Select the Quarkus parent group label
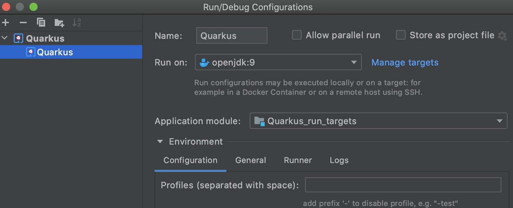Screen dimensions: 513x208 [45, 38]
